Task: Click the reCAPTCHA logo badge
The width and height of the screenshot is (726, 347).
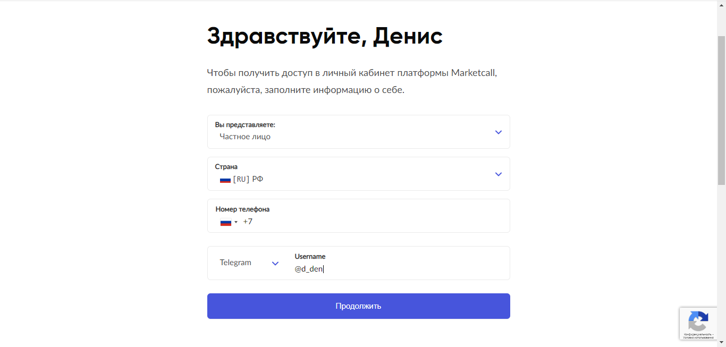Action: (x=698, y=320)
